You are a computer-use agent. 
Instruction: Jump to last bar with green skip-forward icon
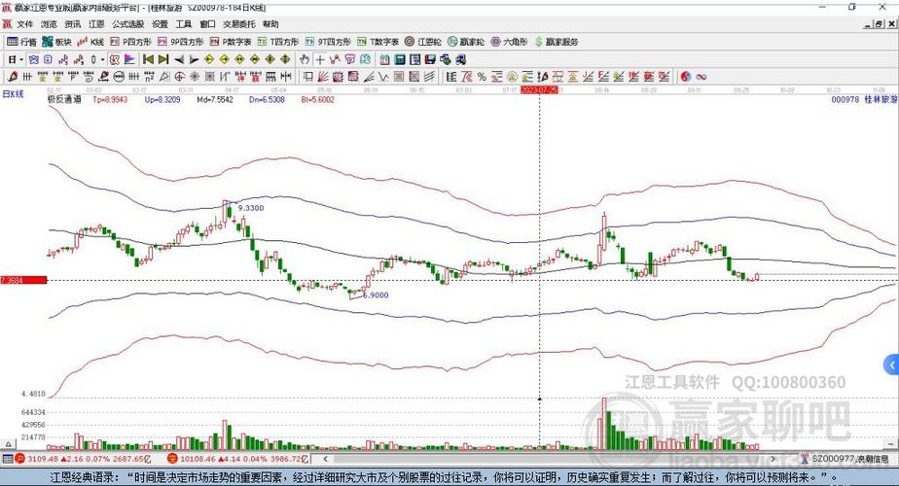(163, 59)
